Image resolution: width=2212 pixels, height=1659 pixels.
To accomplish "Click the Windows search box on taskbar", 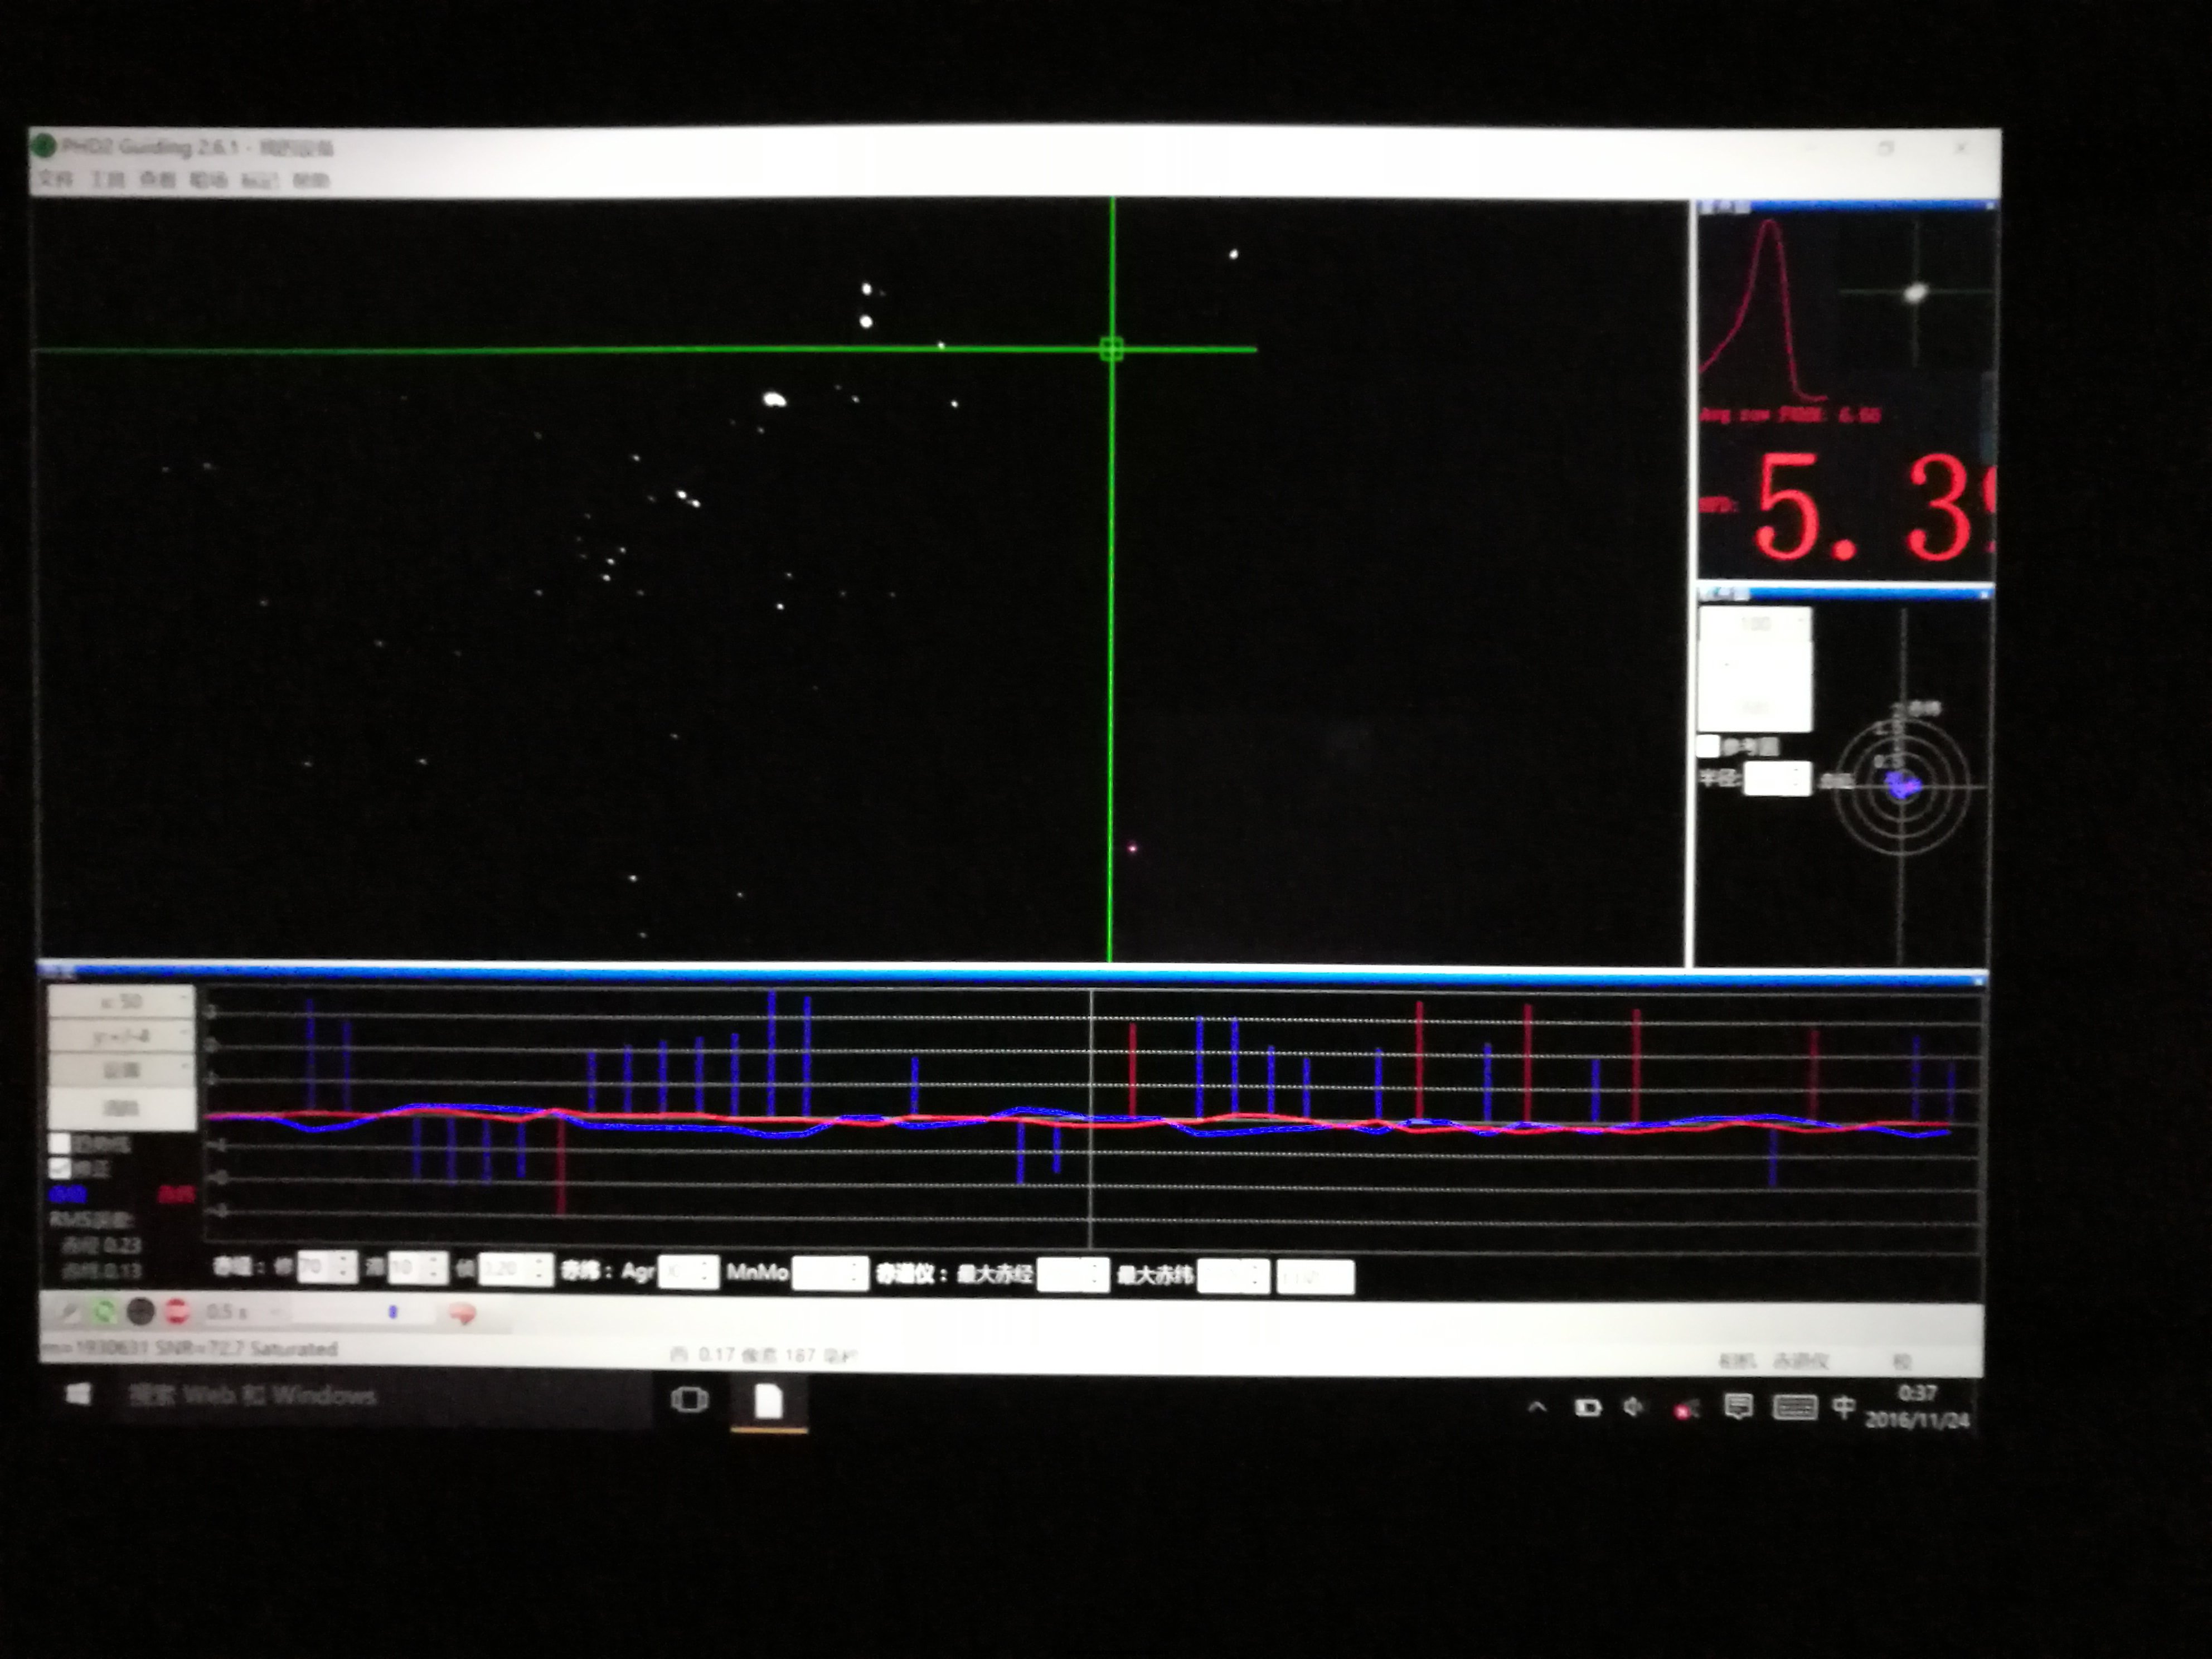I will [x=385, y=1396].
